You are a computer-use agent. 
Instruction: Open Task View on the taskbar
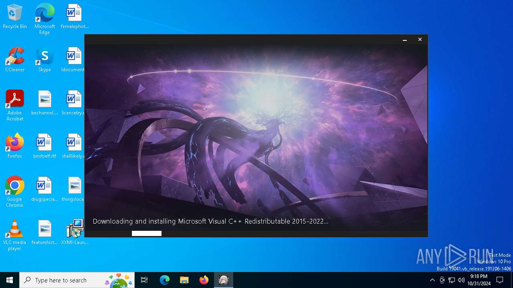click(144, 280)
